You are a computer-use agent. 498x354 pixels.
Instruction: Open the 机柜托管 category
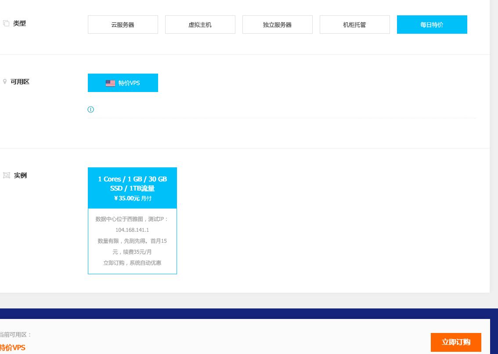pyautogui.click(x=354, y=25)
